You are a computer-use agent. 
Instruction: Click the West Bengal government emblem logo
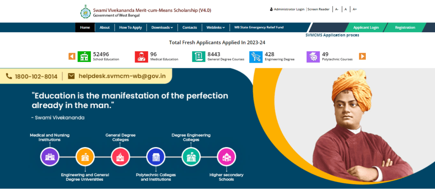coord(85,12)
